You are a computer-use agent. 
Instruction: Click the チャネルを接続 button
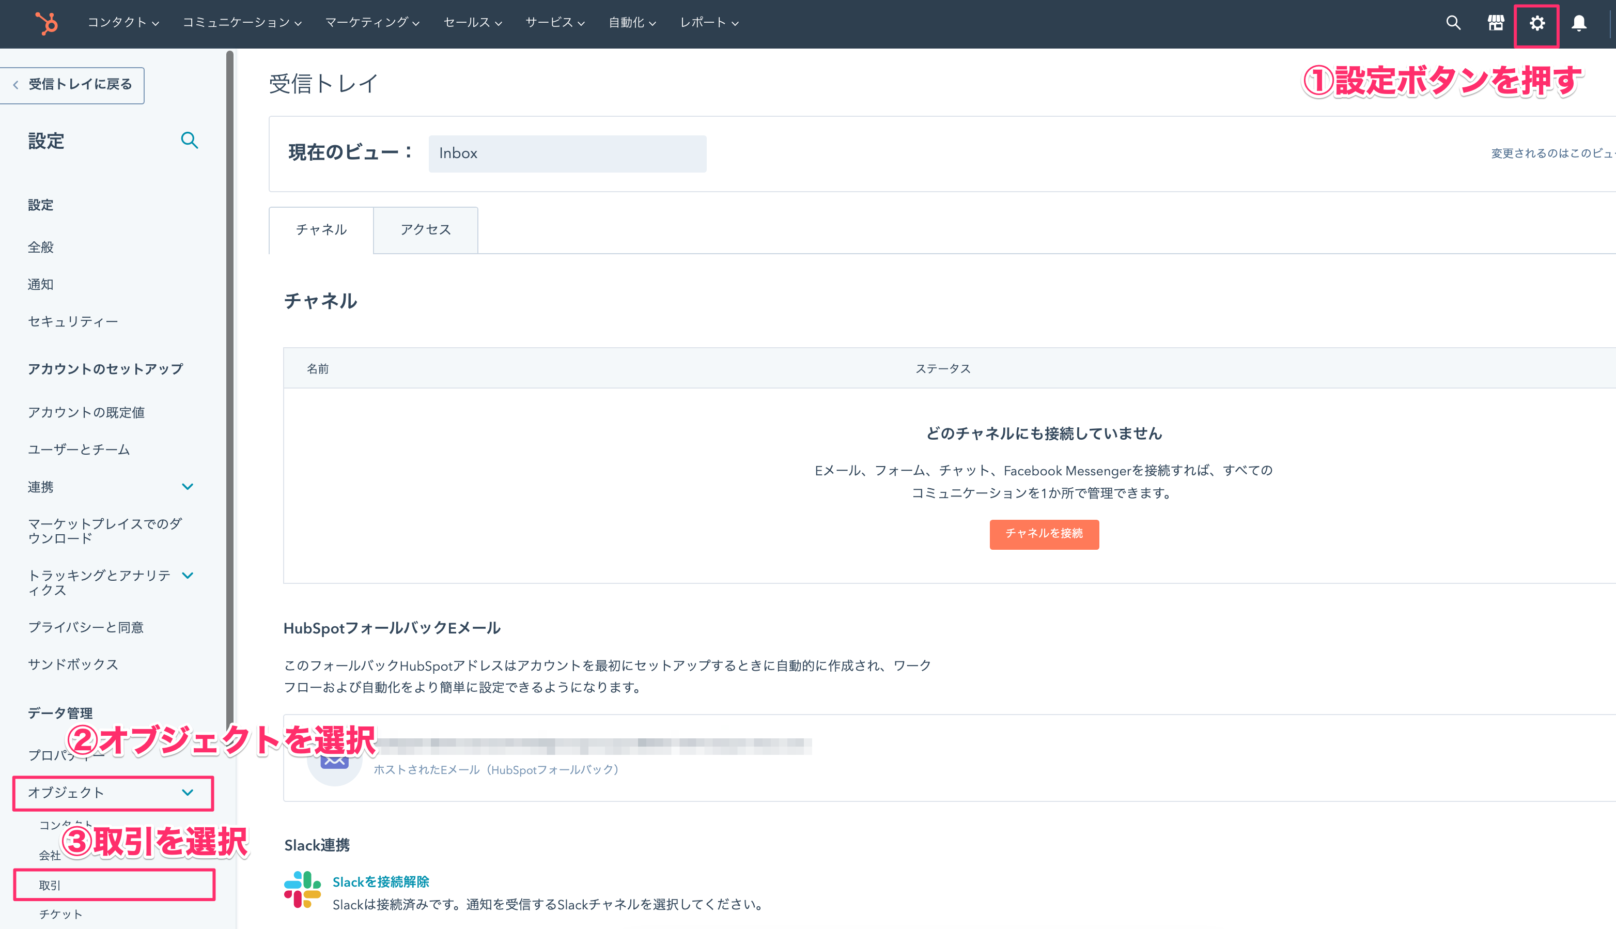[1044, 534]
